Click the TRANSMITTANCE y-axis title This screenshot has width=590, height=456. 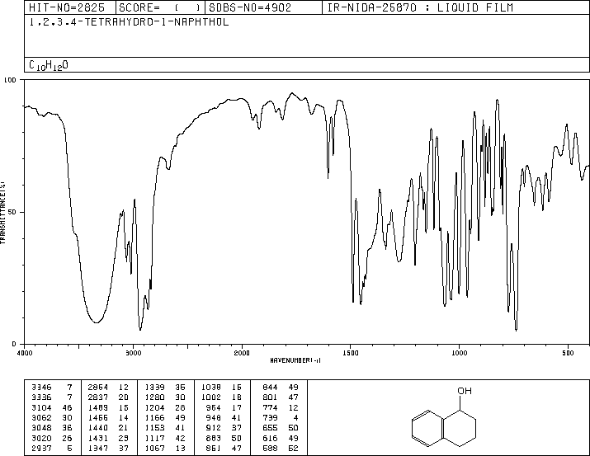(x=3, y=213)
